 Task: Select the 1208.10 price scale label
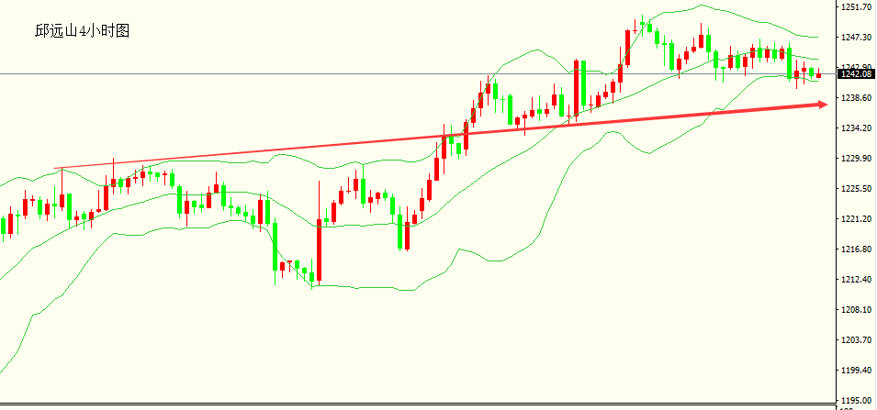pos(857,310)
